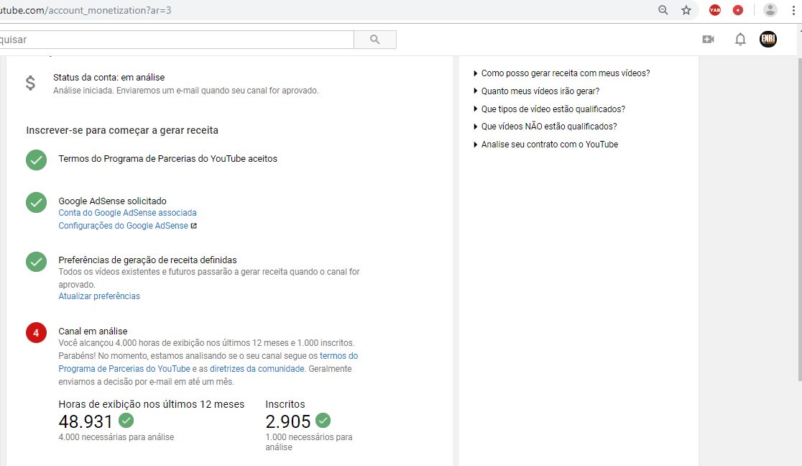Click 'Preferências de geração de receita definidas'

pos(148,260)
